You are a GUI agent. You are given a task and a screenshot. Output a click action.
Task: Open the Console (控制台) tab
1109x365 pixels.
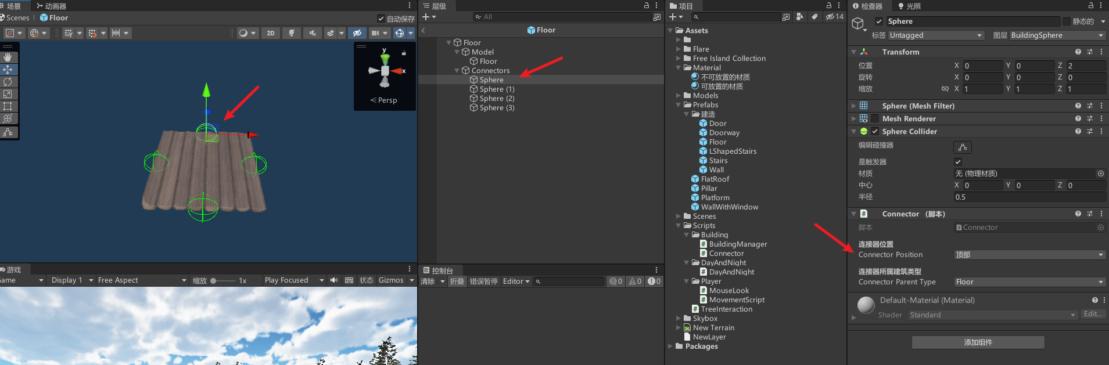[x=439, y=270]
